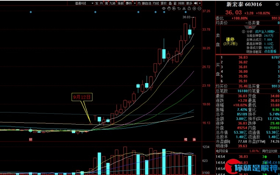Click the 36.03 high price label on chart
This screenshot has width=280, height=175.
coord(186,17)
